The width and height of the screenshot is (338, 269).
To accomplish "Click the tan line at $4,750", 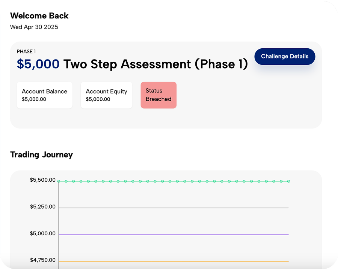I will [x=173, y=261].
